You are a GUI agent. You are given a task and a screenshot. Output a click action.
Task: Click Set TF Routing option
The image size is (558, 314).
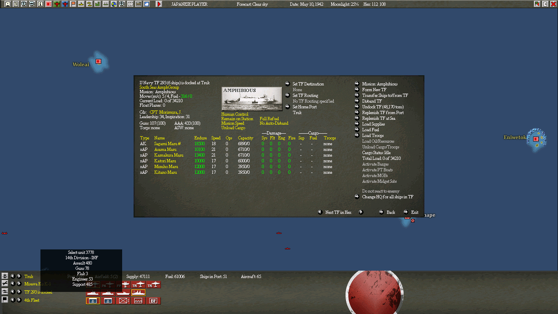click(x=305, y=96)
